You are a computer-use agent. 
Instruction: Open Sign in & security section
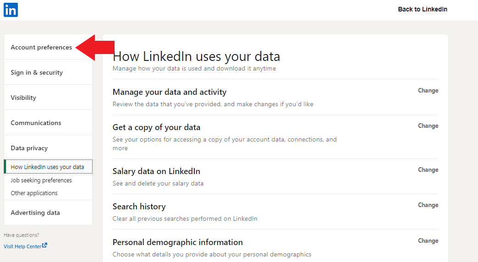click(x=37, y=72)
